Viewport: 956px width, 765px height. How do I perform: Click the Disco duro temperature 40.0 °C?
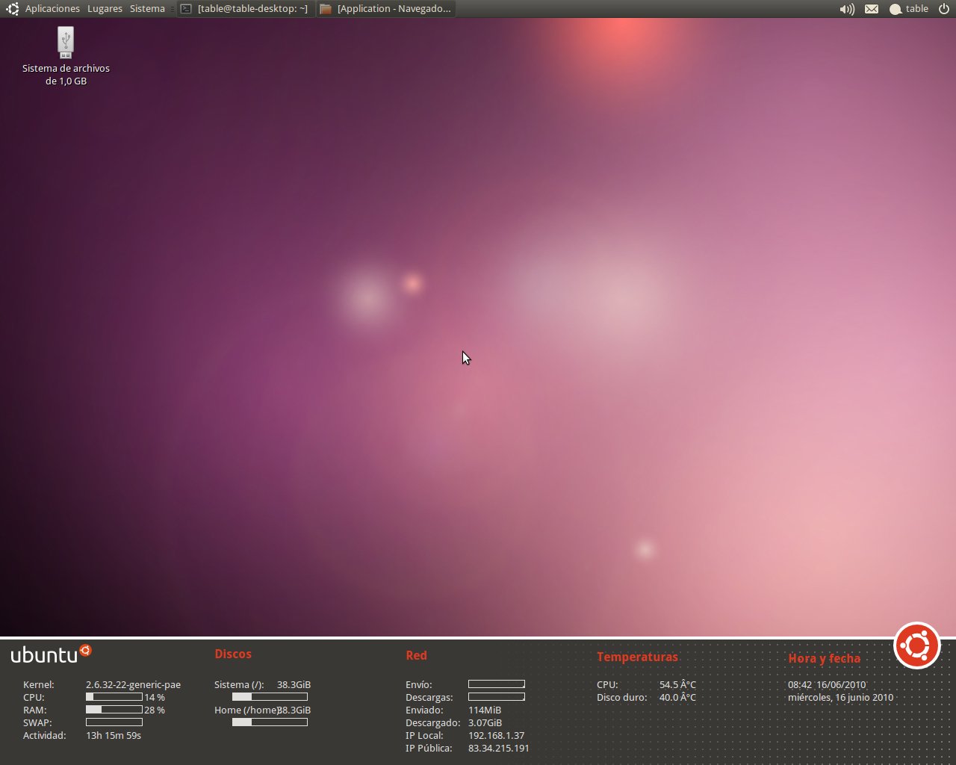(677, 697)
